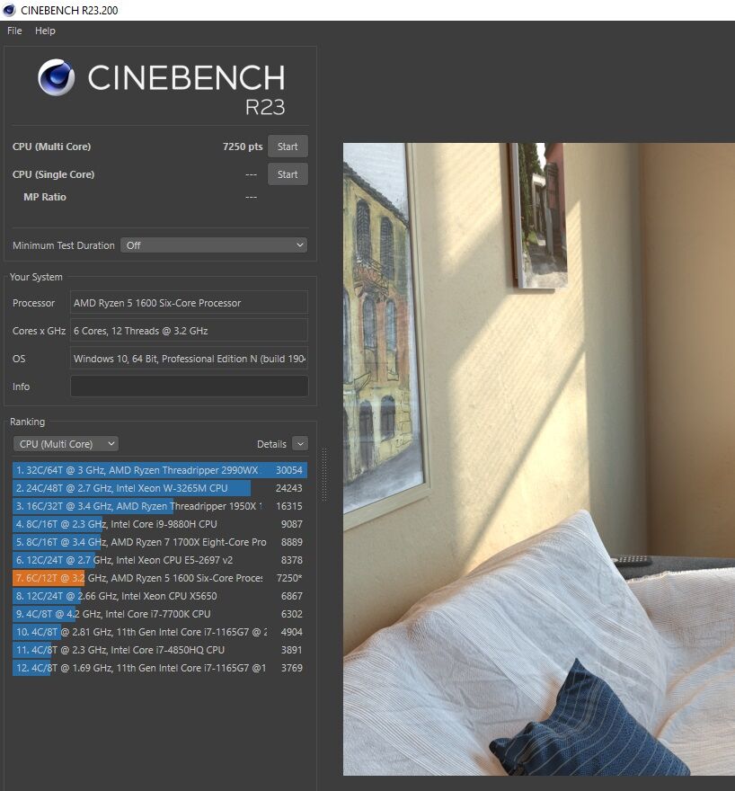Open the CPU (Multi Core) ranking dropdown

coord(66,444)
